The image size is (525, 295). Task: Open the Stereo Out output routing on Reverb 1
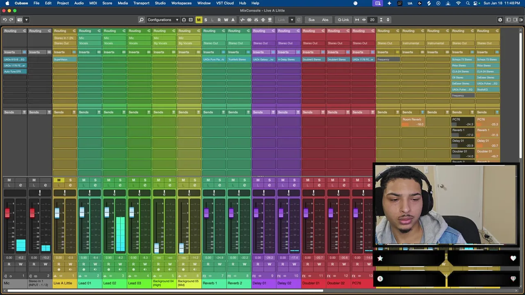[x=214, y=43]
